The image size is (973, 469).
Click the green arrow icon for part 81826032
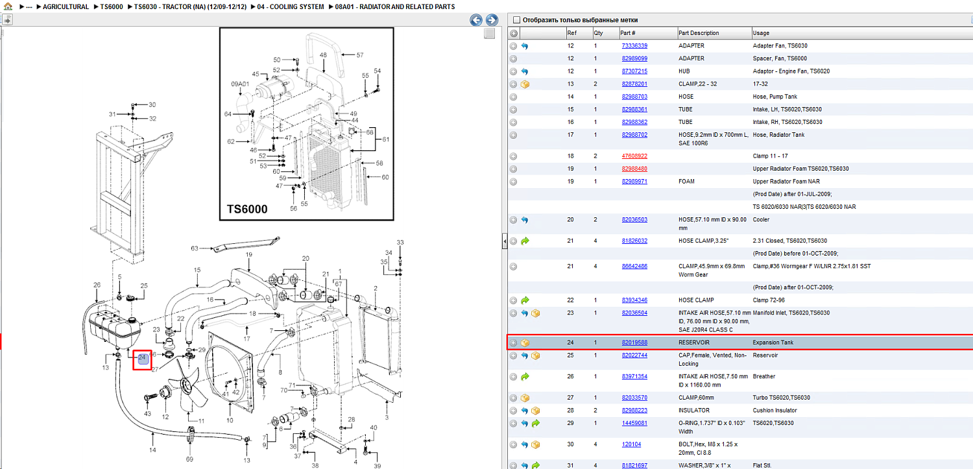(525, 241)
